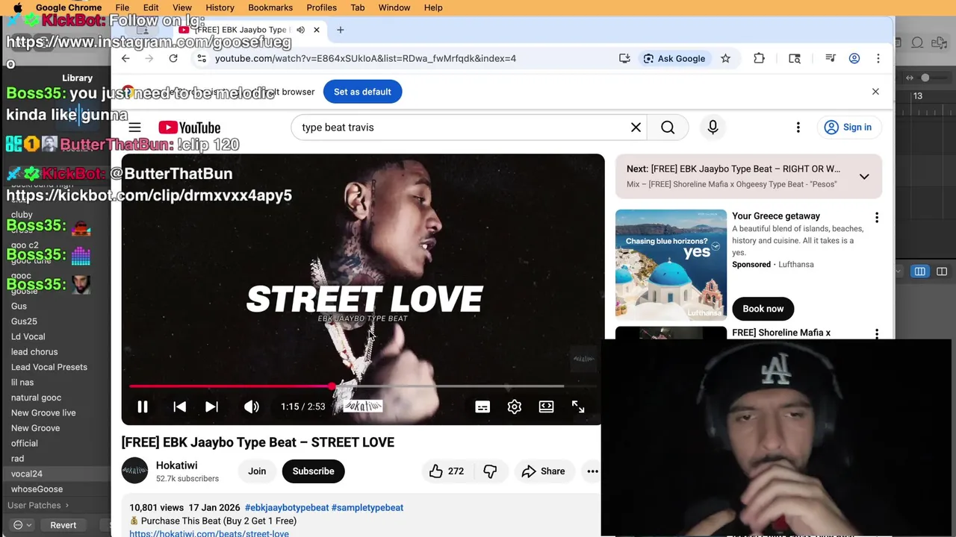Start voice search with microphone

713,128
